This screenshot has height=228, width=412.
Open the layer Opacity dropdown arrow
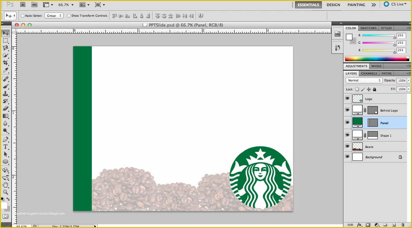pos(409,80)
